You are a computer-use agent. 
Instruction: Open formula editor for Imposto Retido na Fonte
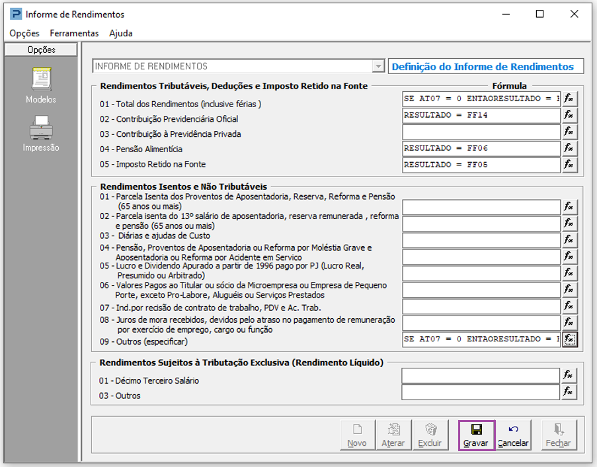570,165
